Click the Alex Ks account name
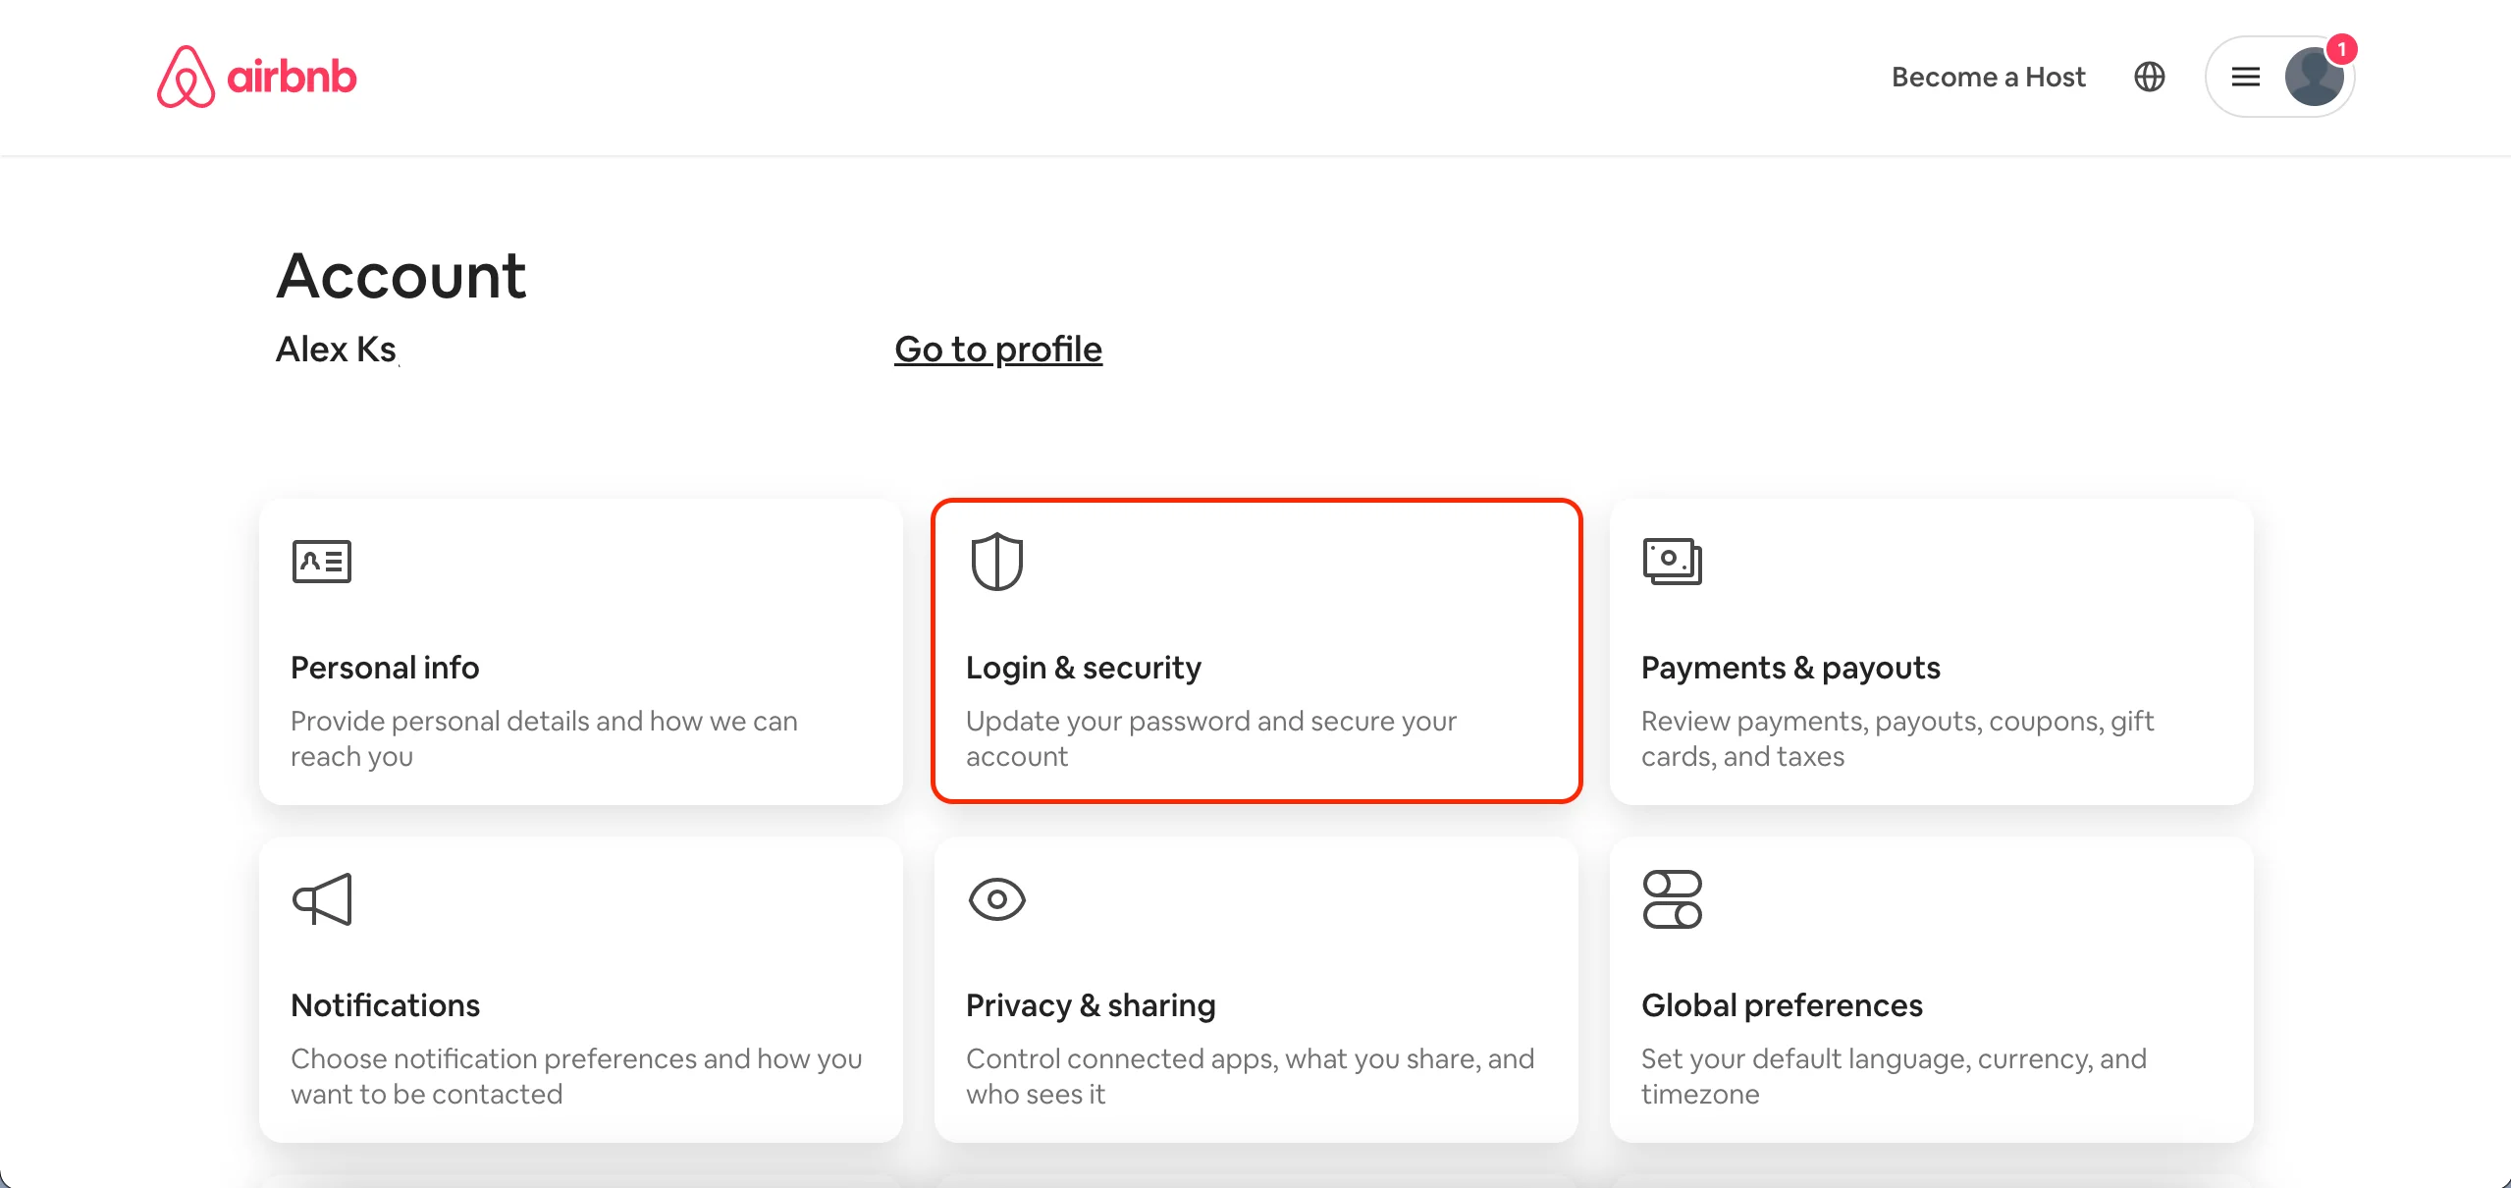Screen dimensions: 2511x1188 coord(336,350)
